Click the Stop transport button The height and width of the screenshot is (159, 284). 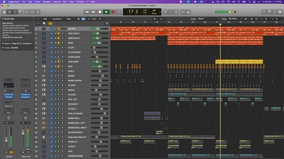click(x=100, y=12)
